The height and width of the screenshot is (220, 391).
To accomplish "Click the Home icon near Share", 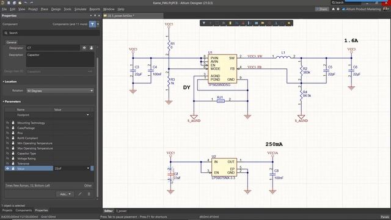I will [333, 9].
